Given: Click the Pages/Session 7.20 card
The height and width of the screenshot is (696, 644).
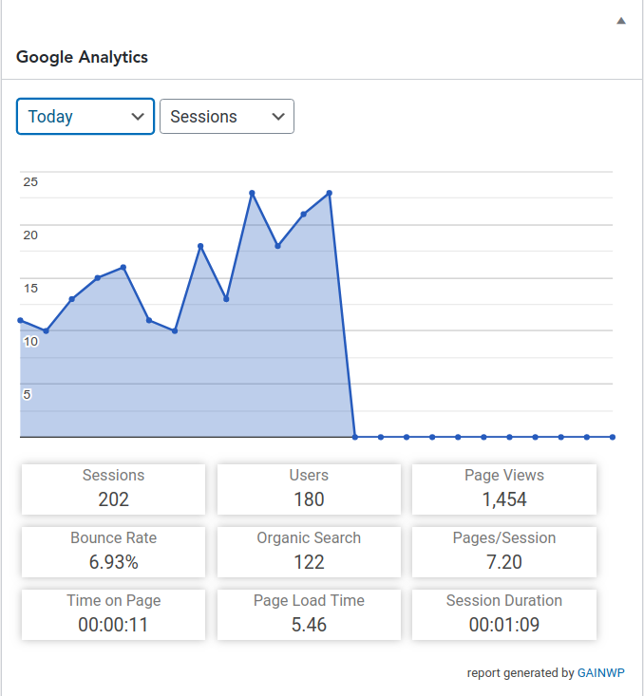Looking at the screenshot, I should [504, 552].
